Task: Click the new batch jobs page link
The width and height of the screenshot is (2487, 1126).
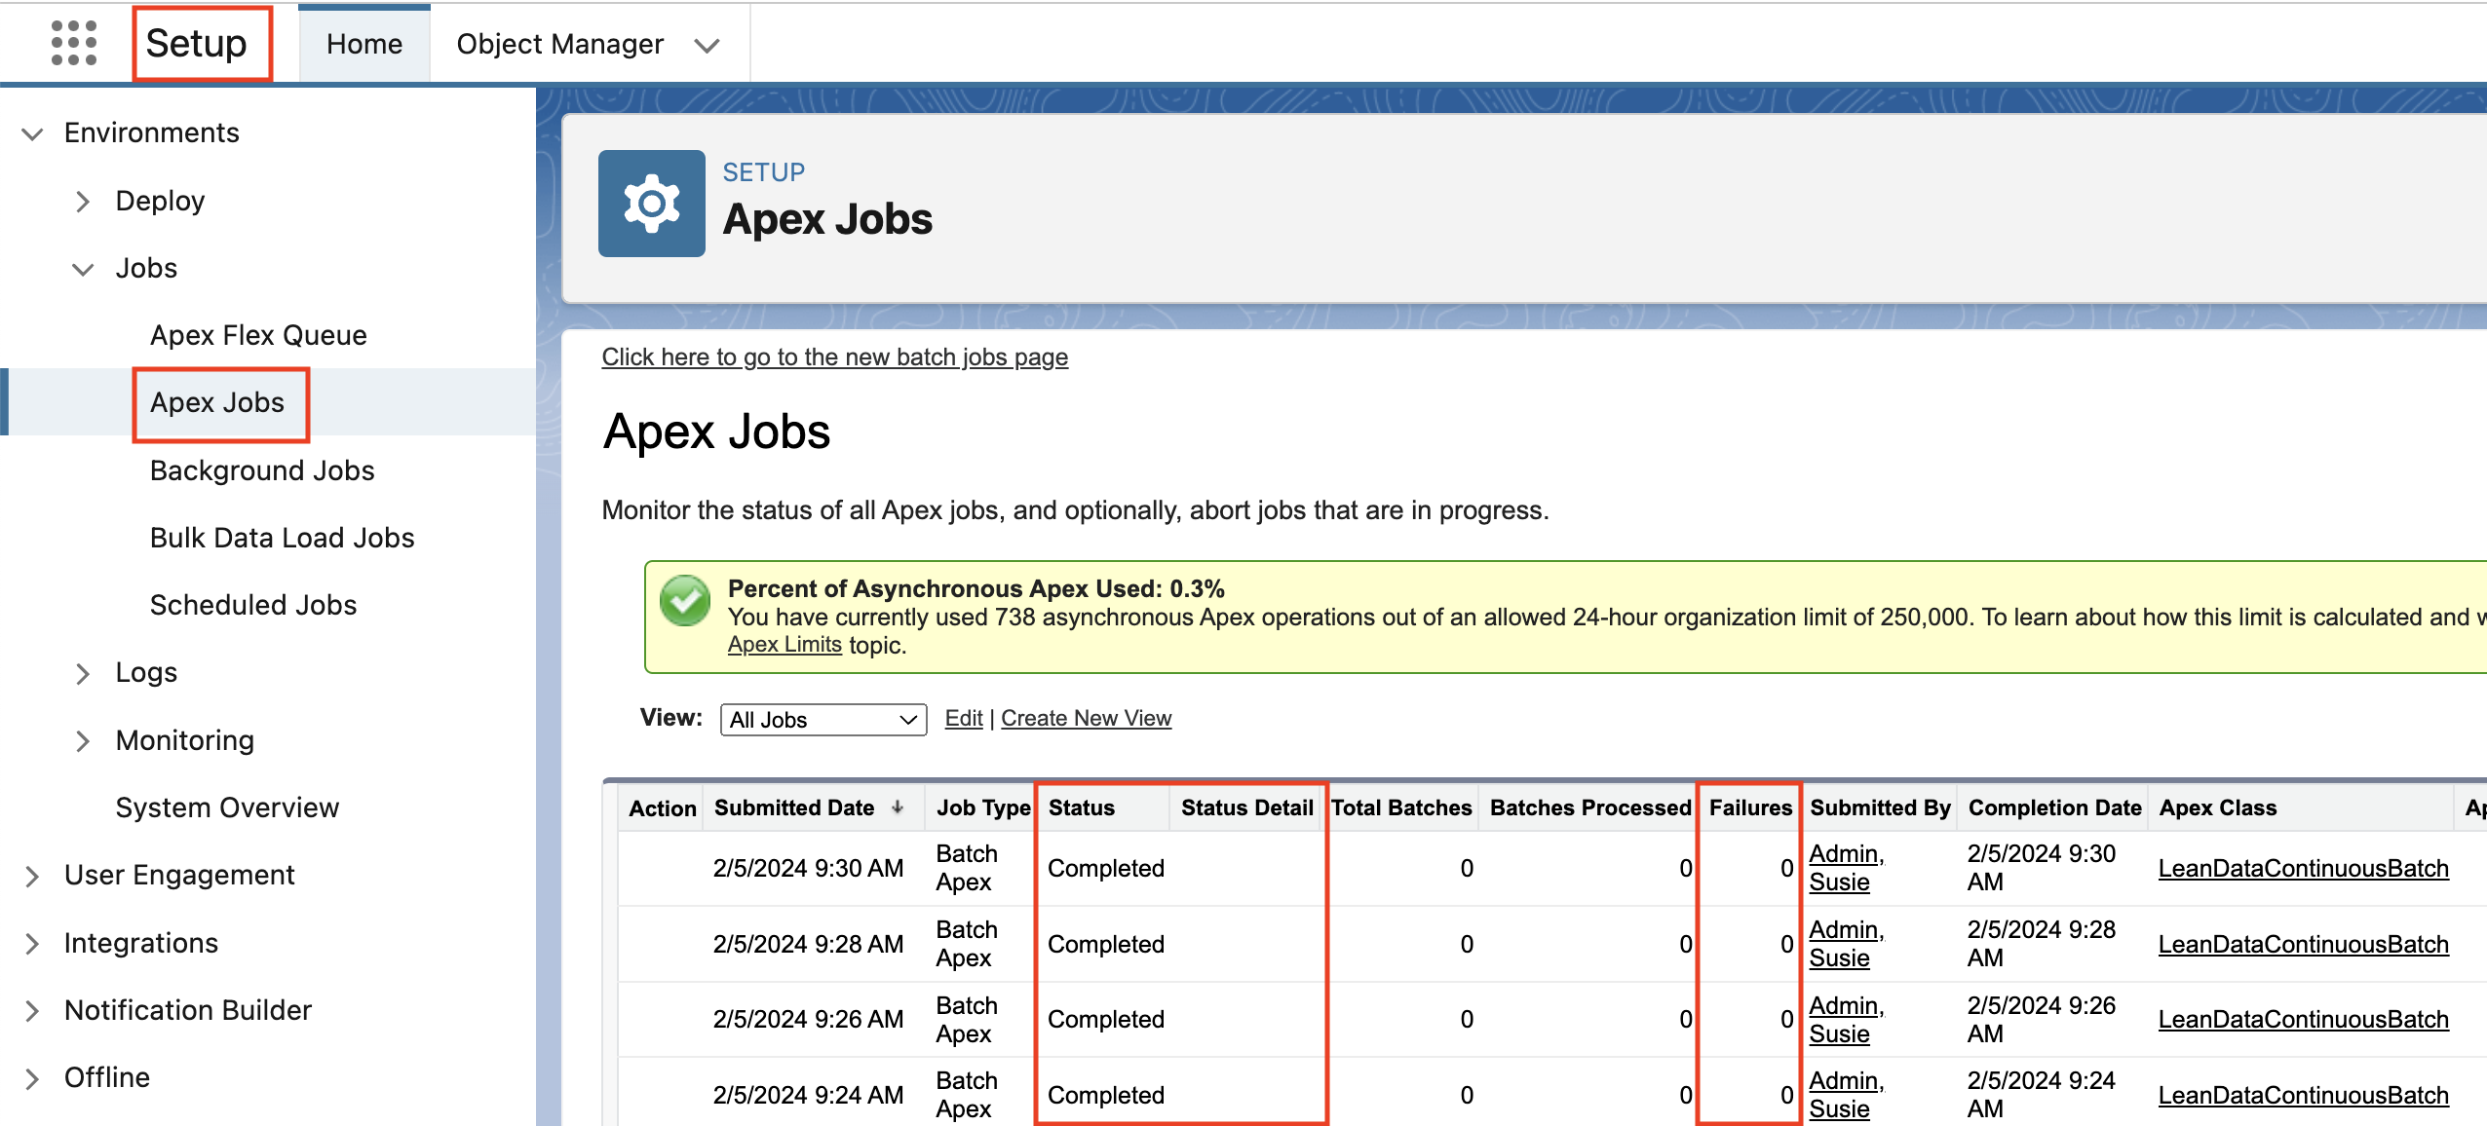Action: (x=834, y=357)
